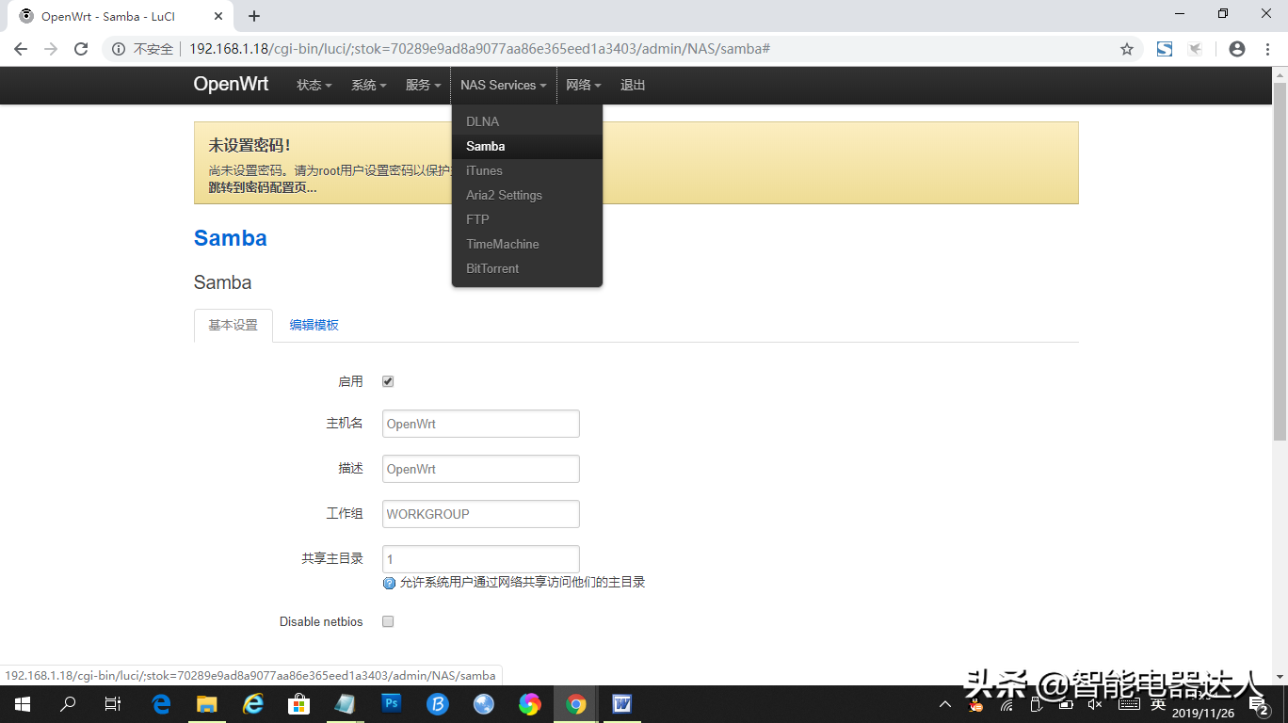Click the 退出 logout link
The height and width of the screenshot is (723, 1288).
click(633, 85)
